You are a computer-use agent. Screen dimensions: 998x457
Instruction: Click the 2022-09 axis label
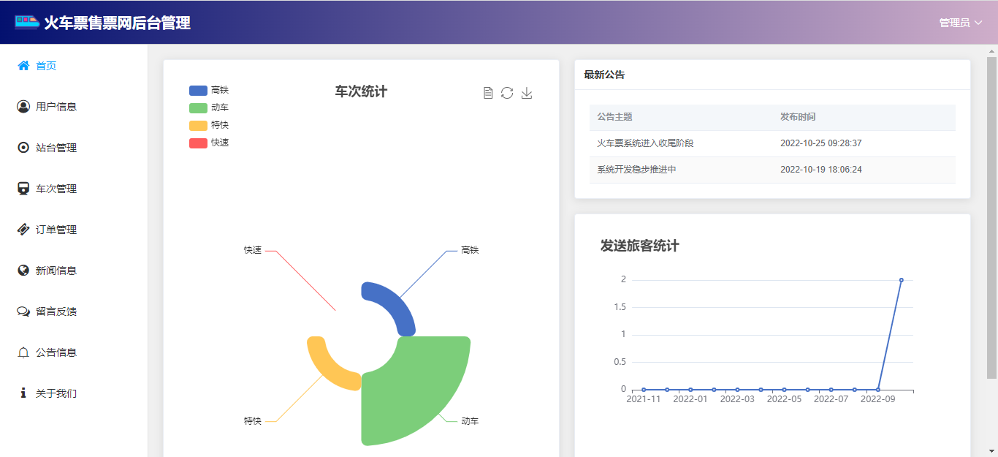pyautogui.click(x=877, y=399)
